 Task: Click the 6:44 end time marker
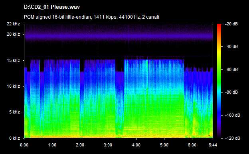(x=213, y=145)
